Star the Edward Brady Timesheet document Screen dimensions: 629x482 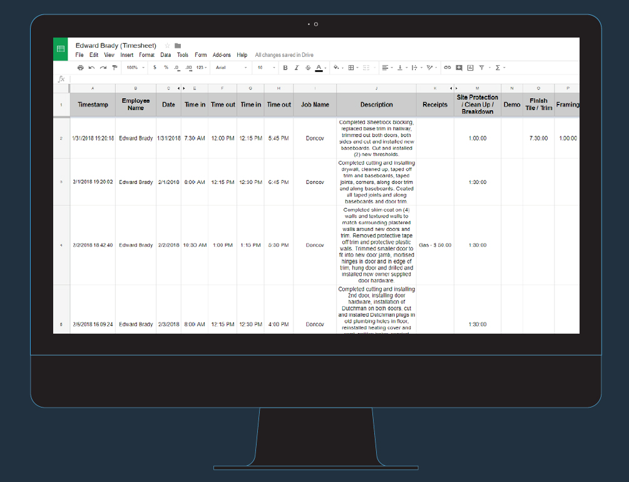[x=168, y=46]
